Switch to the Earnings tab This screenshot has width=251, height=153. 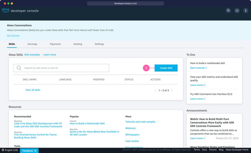32,44
